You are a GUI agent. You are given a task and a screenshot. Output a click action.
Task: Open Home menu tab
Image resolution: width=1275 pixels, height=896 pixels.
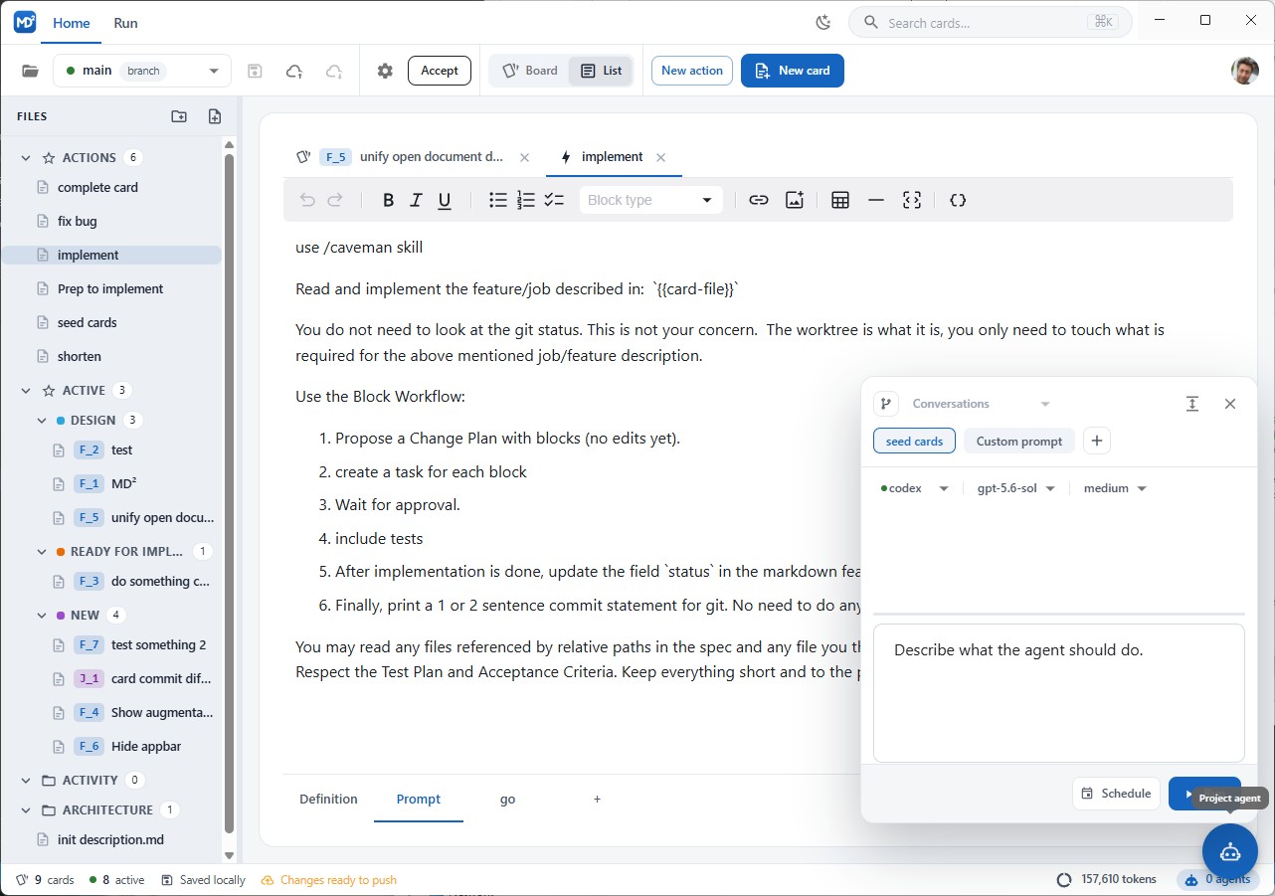(72, 22)
